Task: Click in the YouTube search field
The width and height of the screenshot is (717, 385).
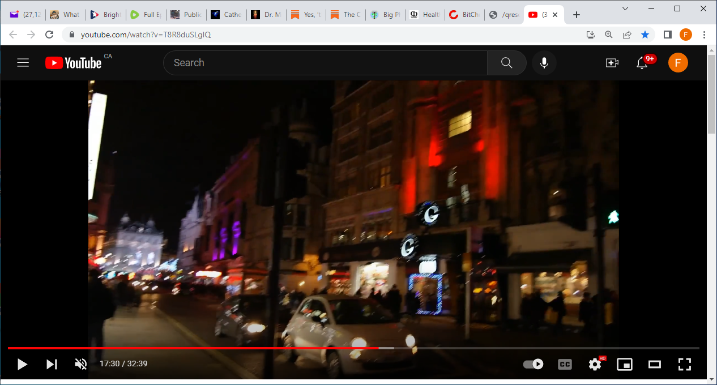Action: pos(325,63)
